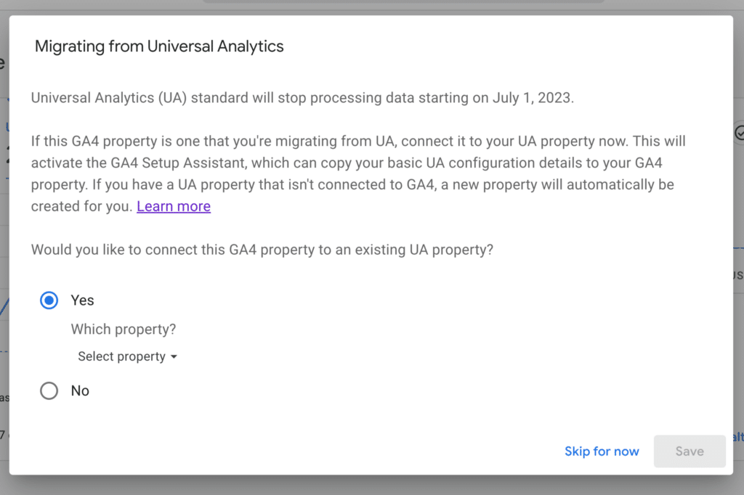The width and height of the screenshot is (744, 495).
Task: Click the "Which property?" label
Action: click(123, 329)
